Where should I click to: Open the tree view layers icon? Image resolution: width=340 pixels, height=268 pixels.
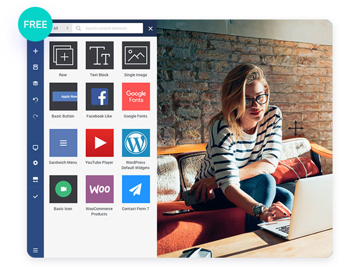point(35,83)
